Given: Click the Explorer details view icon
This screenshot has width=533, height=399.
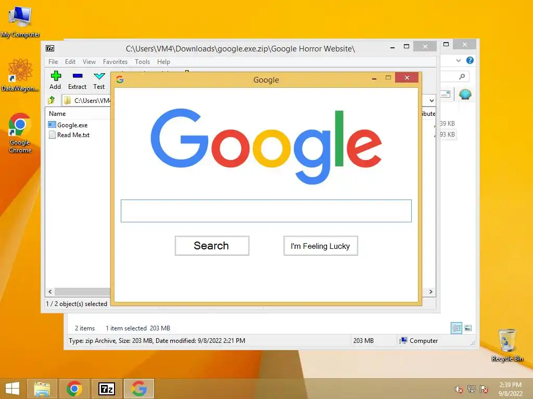Looking at the screenshot, I should (x=456, y=328).
